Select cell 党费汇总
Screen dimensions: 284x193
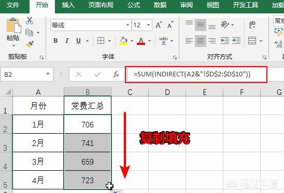(x=88, y=106)
